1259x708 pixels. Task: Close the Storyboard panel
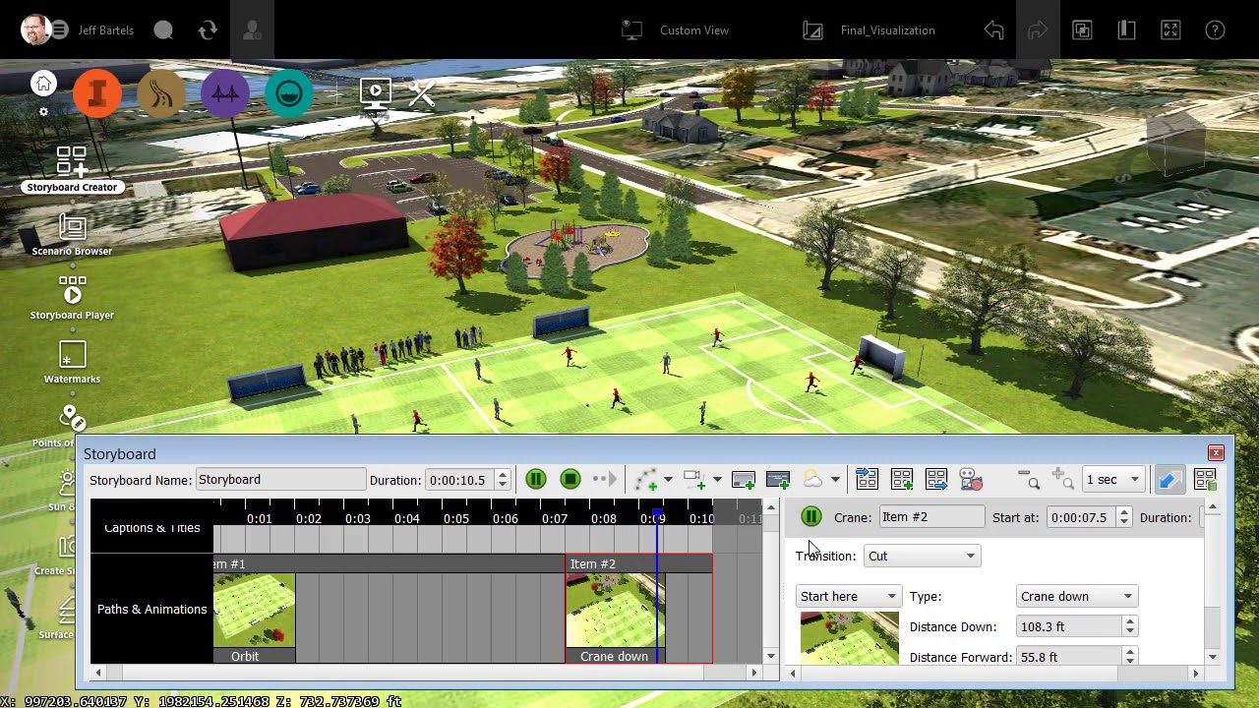click(1216, 453)
